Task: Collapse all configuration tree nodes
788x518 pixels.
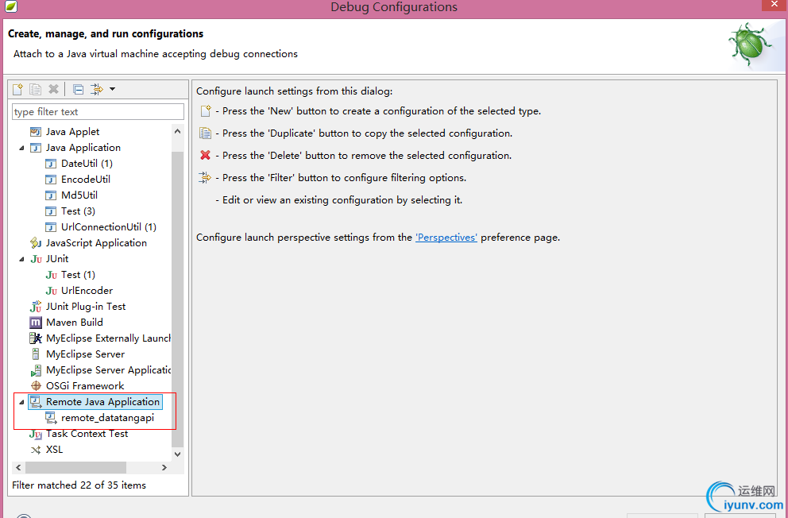Action: pos(79,90)
